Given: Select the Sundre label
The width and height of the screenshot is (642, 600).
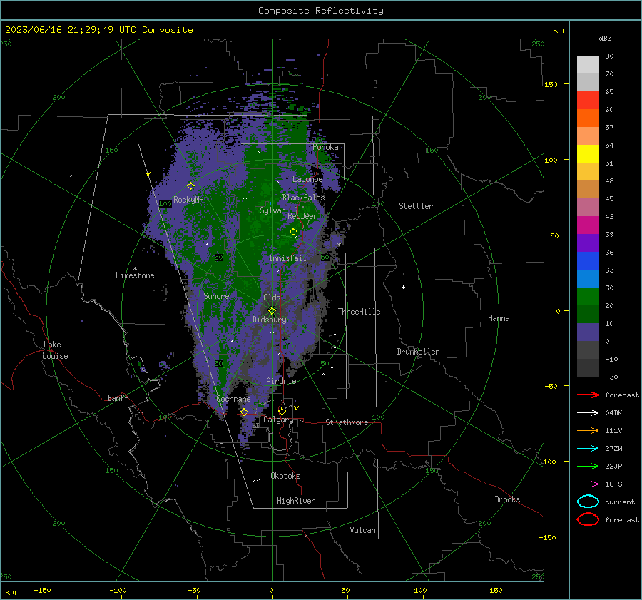Looking at the screenshot, I should coord(216,296).
